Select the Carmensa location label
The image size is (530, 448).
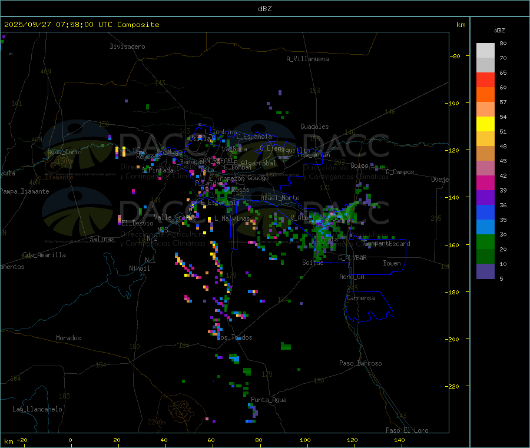point(360,298)
